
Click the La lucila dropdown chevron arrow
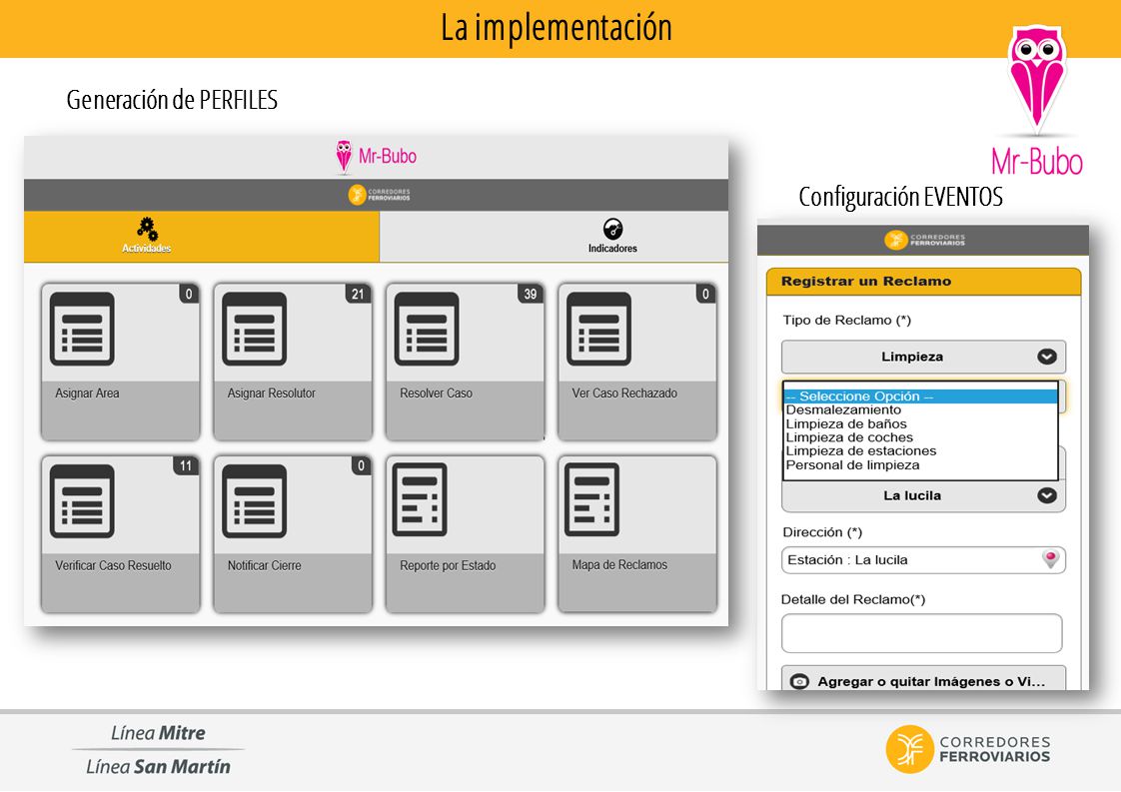[1047, 495]
